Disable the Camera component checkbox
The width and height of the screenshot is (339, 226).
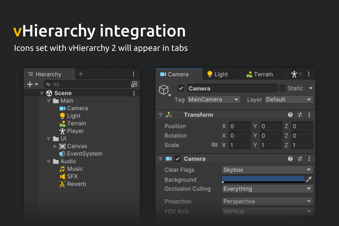(177, 159)
